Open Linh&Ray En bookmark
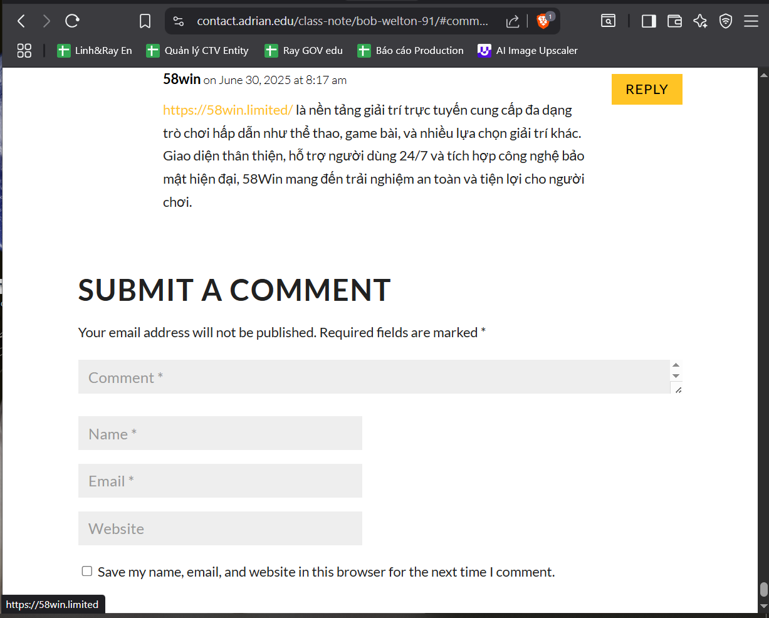This screenshot has width=769, height=618. pyautogui.click(x=95, y=51)
